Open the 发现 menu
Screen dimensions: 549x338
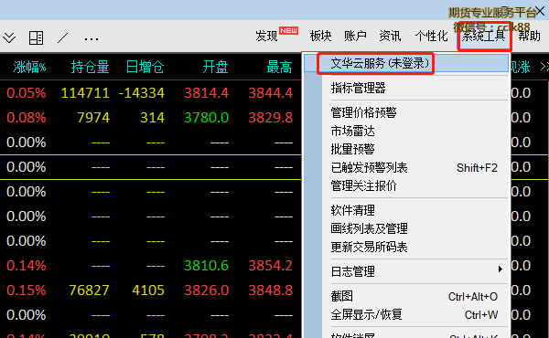266,36
